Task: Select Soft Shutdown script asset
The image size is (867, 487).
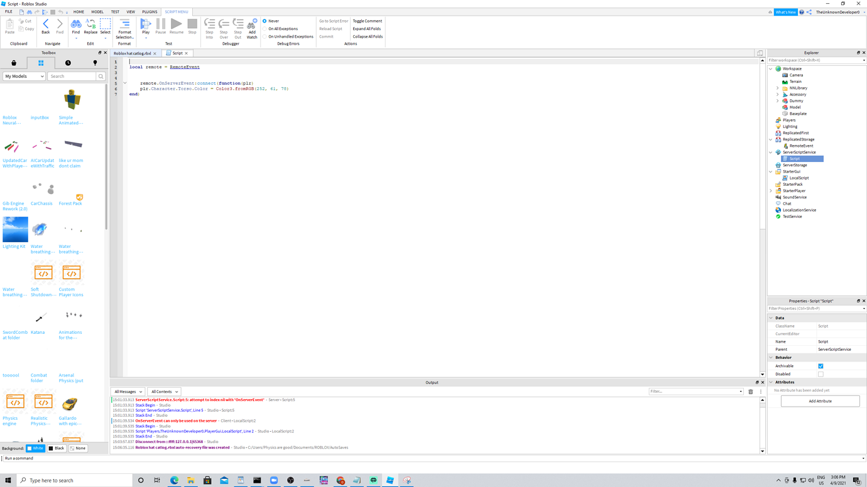Action: point(43,273)
